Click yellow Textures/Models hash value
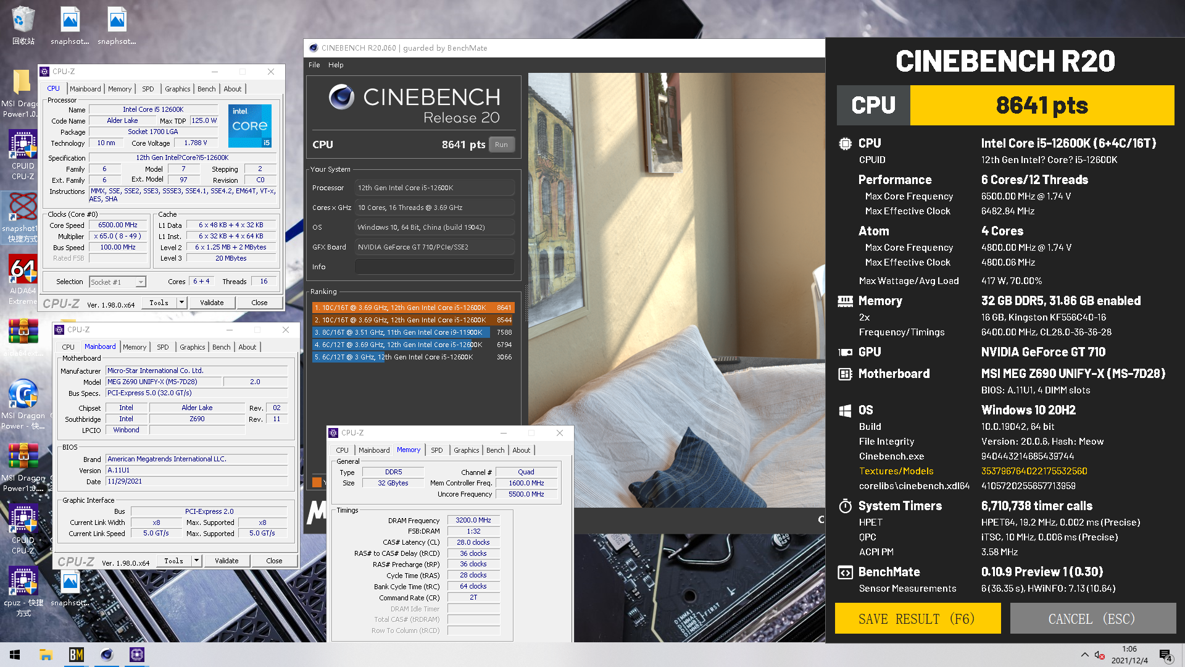This screenshot has width=1185, height=667. point(1034,471)
